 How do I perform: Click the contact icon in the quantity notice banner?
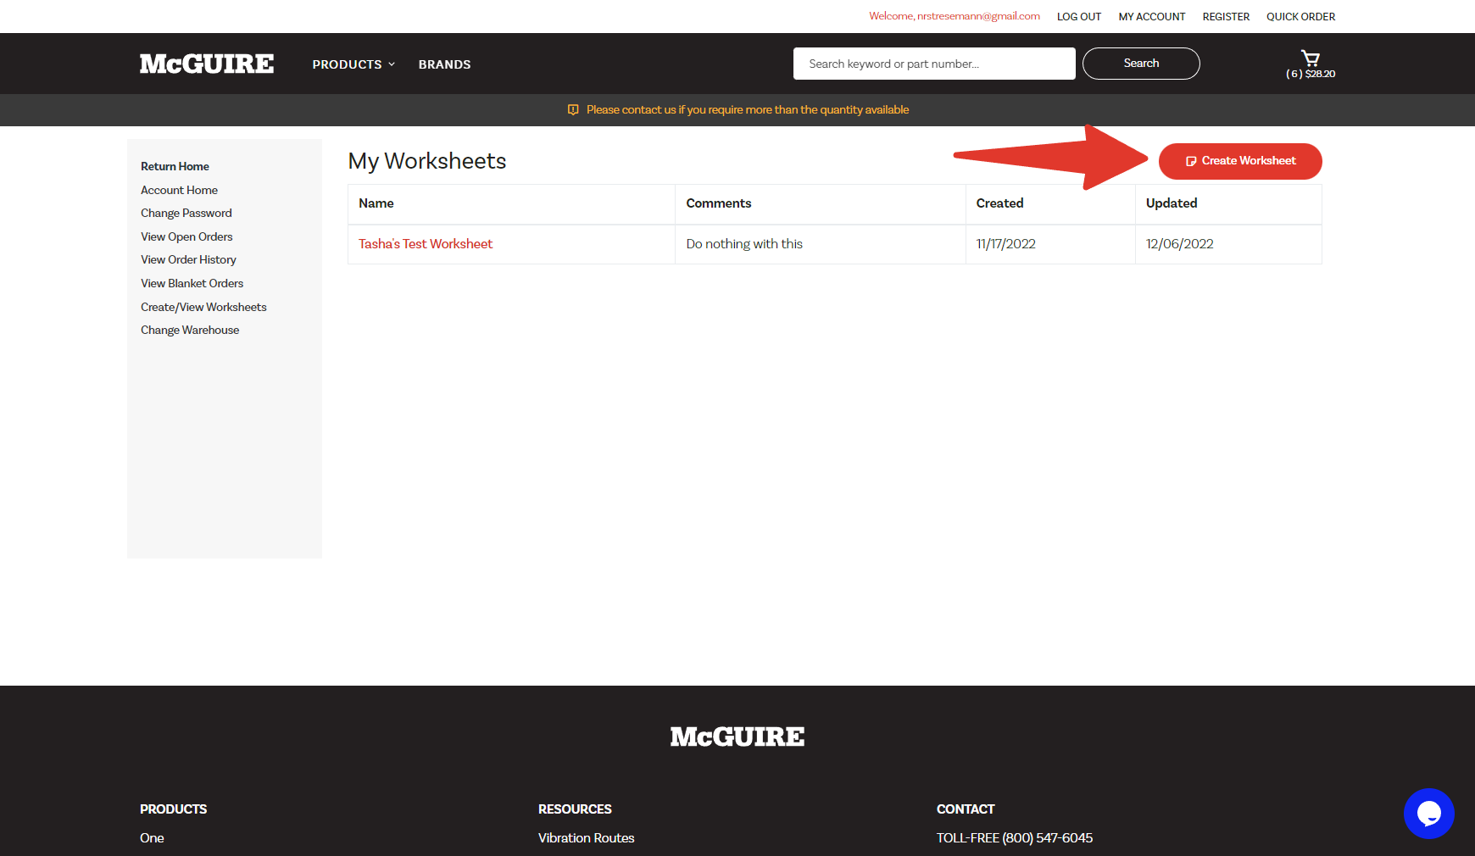tap(574, 109)
